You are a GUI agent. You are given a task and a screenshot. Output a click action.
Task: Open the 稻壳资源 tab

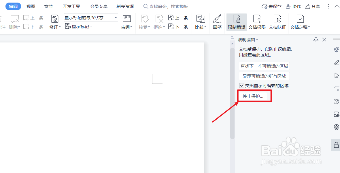pyautogui.click(x=125, y=7)
